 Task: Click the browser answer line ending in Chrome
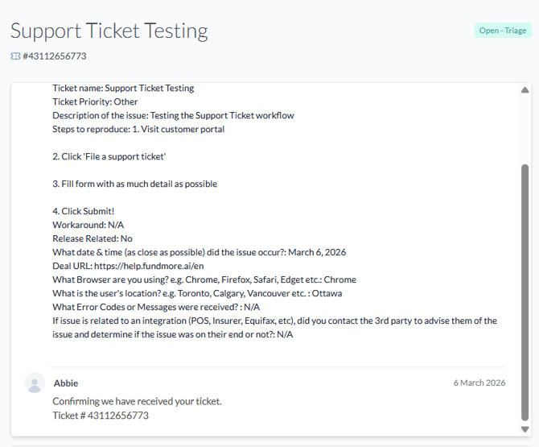click(204, 279)
